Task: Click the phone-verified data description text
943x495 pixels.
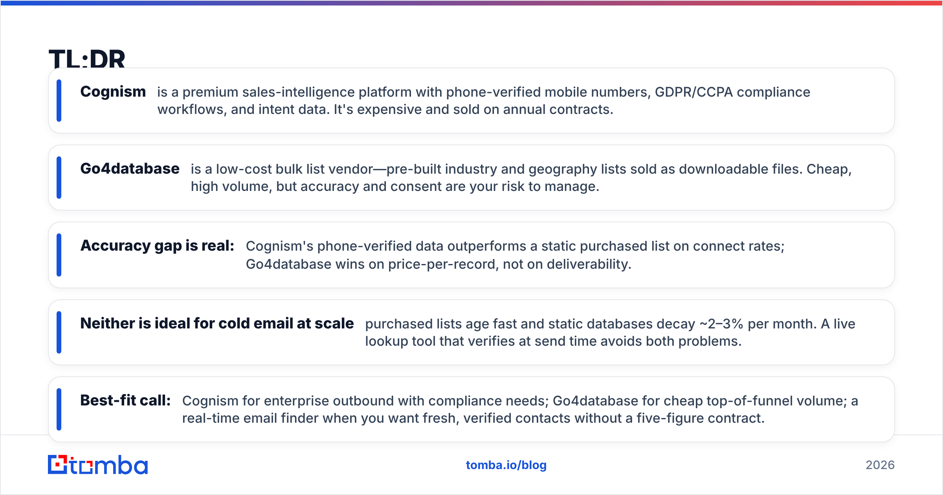Action: pyautogui.click(x=515, y=255)
